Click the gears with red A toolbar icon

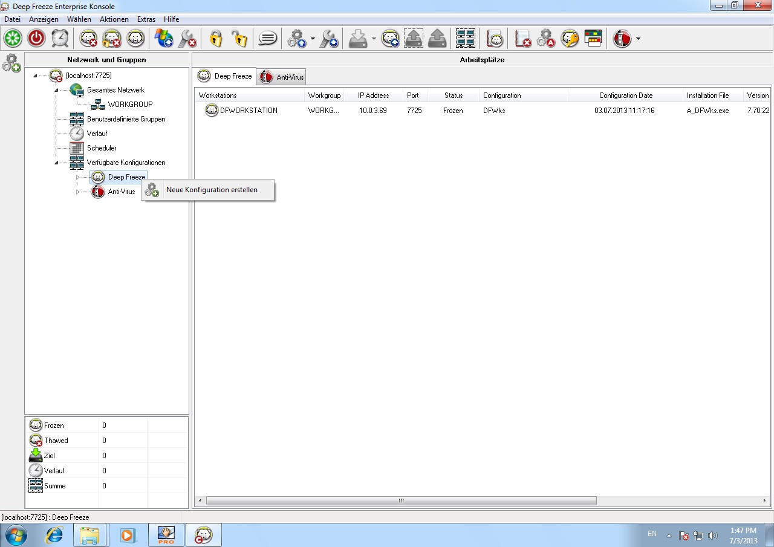point(546,39)
